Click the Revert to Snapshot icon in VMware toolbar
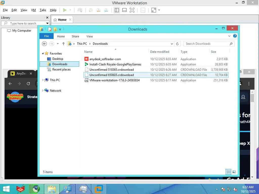 coord(98,10)
